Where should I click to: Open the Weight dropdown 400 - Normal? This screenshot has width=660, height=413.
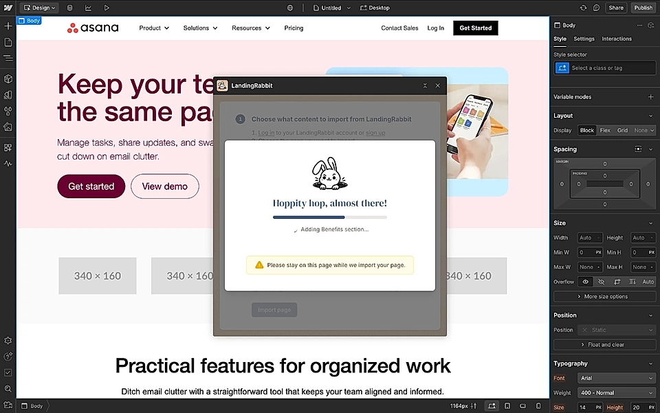click(x=617, y=392)
